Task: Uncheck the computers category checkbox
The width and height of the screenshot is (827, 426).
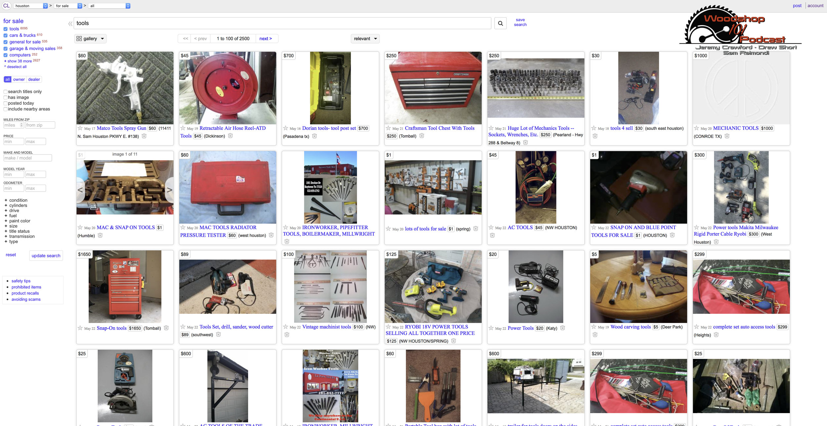Action: click(5, 55)
